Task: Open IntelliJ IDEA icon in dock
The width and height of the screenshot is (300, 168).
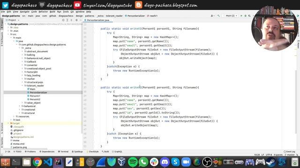Action: click(x=58, y=162)
